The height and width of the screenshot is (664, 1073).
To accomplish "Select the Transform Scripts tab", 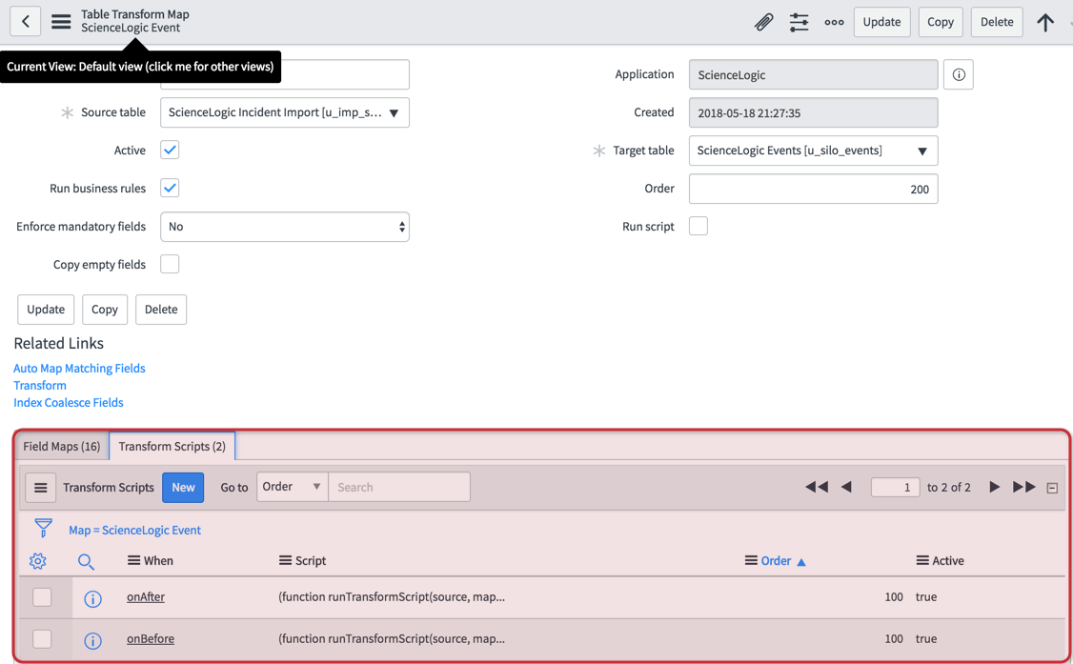I will (172, 446).
